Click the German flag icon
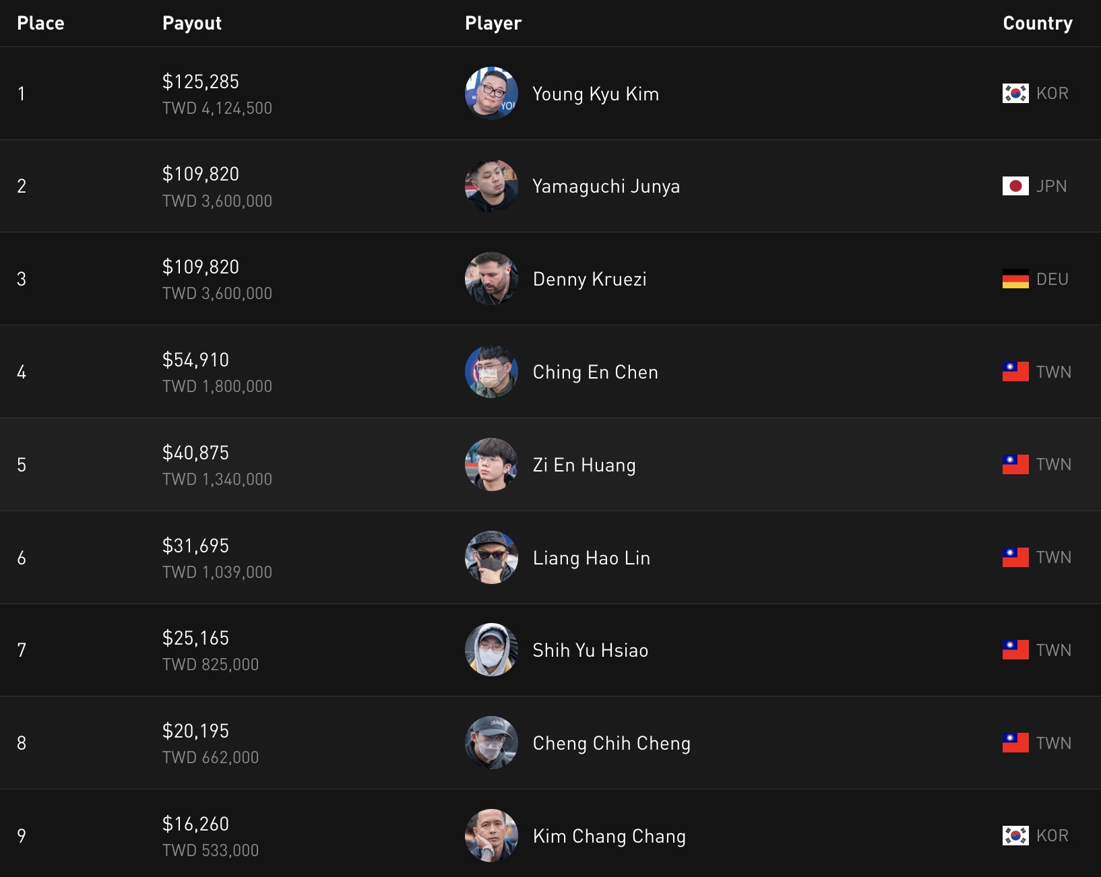 (x=1015, y=279)
